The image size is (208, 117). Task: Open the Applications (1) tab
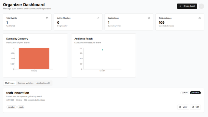[43, 83]
